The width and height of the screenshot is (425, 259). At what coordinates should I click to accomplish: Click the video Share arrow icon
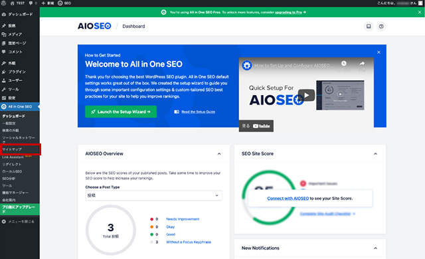click(x=362, y=63)
